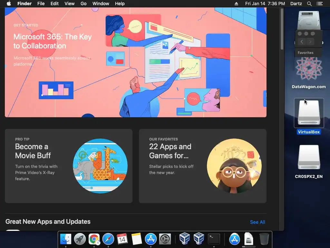Select the hard drive icon on desktop

[x=309, y=20]
